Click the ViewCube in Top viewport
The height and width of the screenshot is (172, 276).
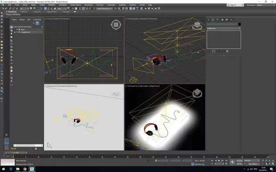pyautogui.click(x=116, y=25)
